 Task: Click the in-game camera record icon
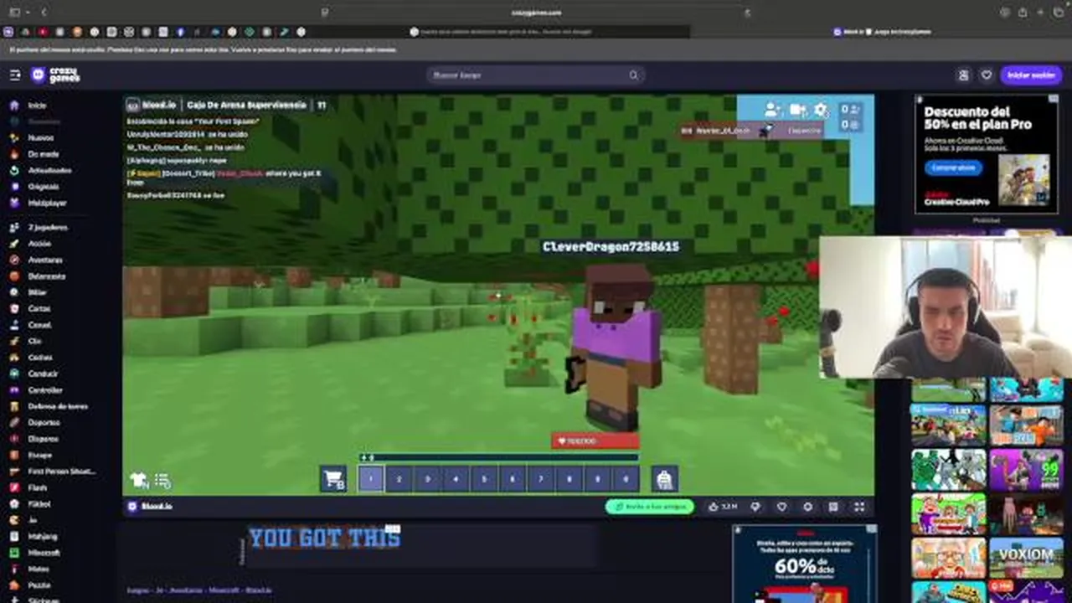click(x=797, y=110)
